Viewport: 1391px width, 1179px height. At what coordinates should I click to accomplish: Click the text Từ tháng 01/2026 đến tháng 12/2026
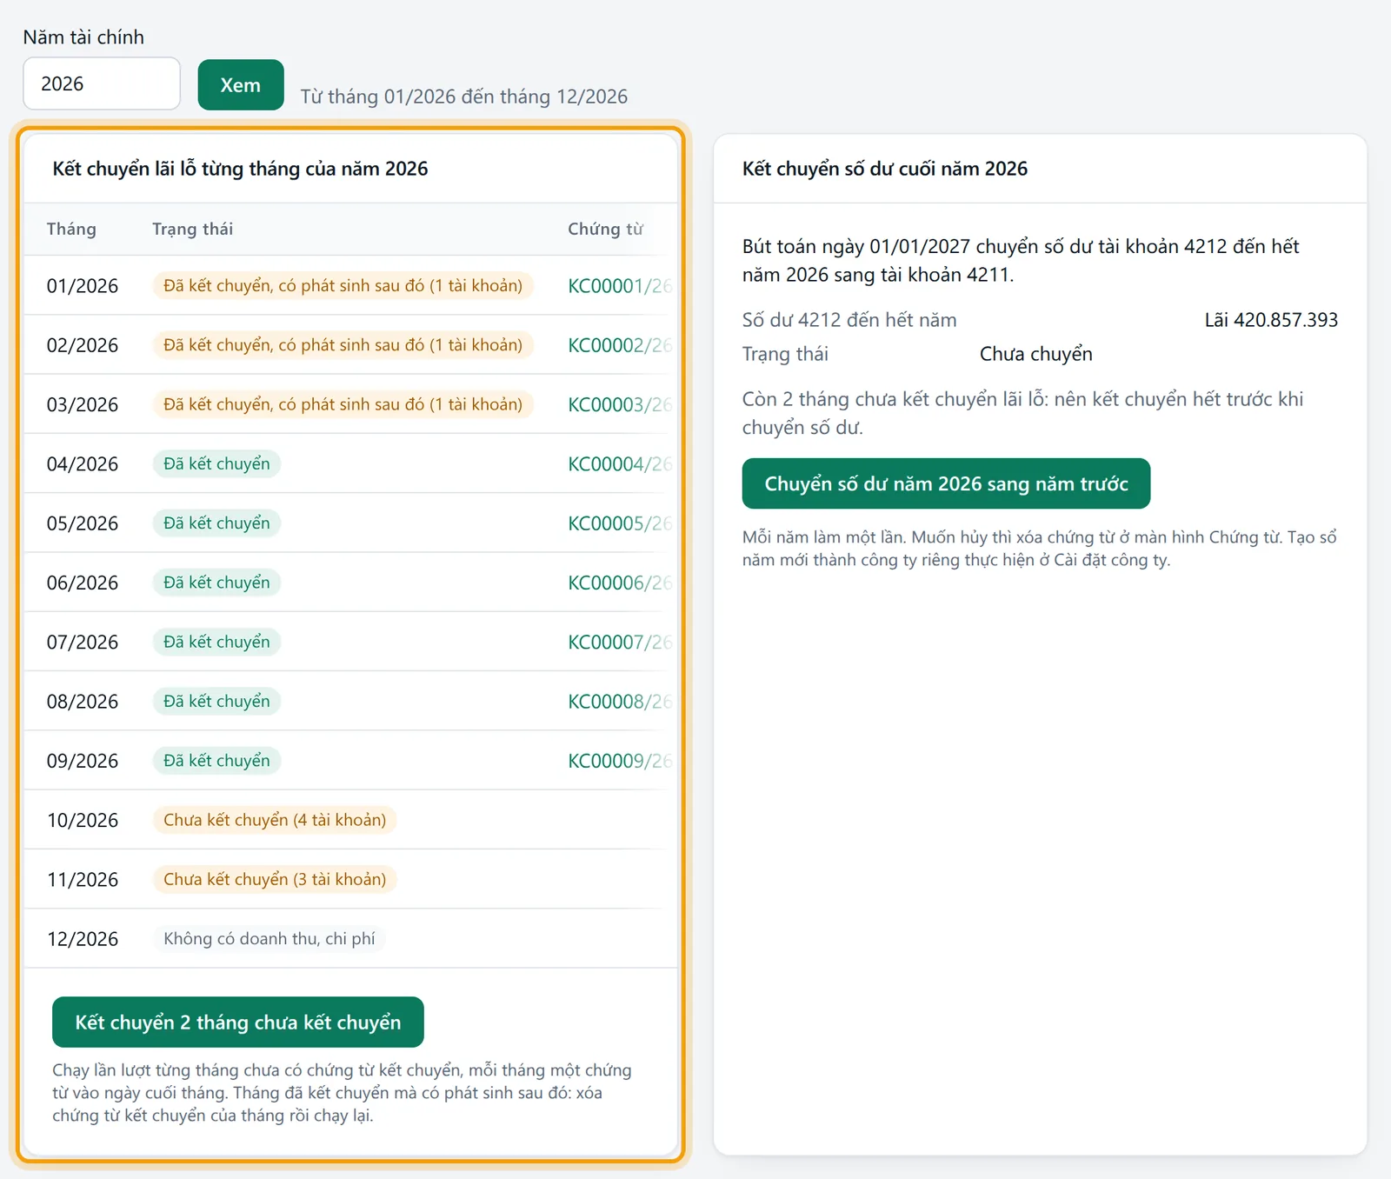tap(464, 97)
